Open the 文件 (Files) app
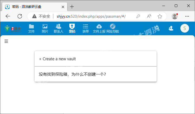The width and height of the screenshot is (195, 114). coord(31,28)
